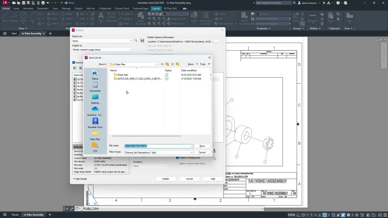Toggle Publish in background checkbox

coord(177,158)
